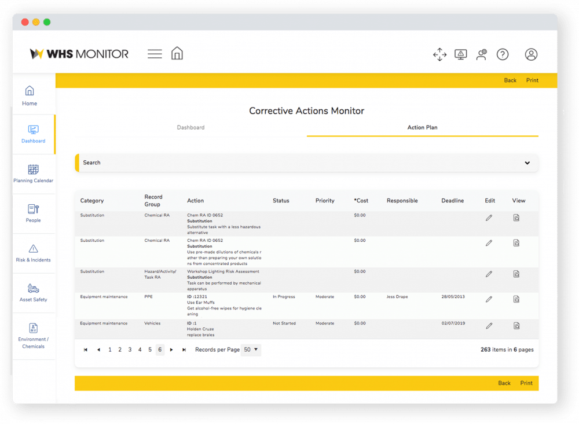The height and width of the screenshot is (424, 579).
Task: Click the hamburger menu beside the logo
Action: click(155, 53)
